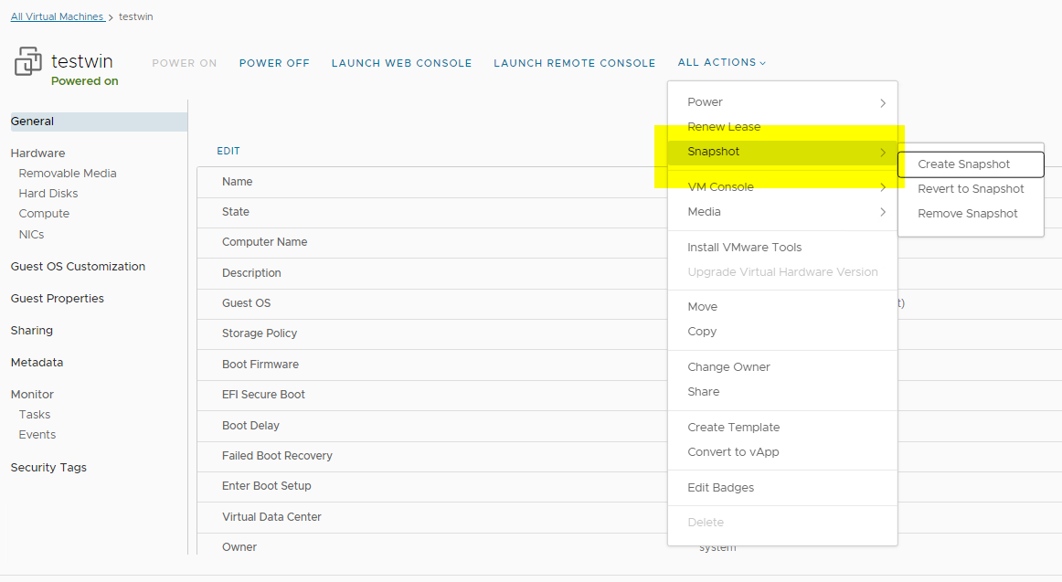The image size is (1062, 582).
Task: Open the ALL ACTIONS dropdown
Action: 721,63
